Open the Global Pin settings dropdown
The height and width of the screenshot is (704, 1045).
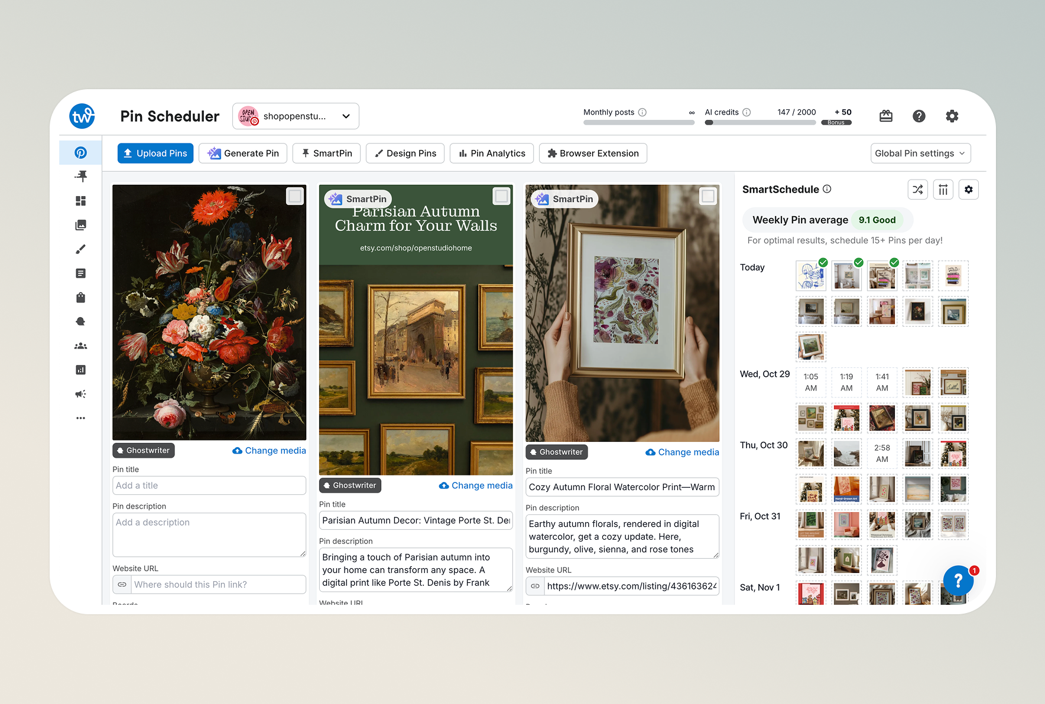920,154
